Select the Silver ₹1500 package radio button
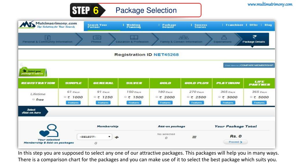The image size is (296, 166). [x=125, y=97]
